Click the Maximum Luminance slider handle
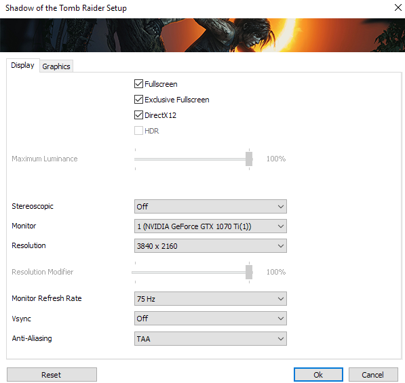This screenshot has height=383, width=405. point(249,159)
